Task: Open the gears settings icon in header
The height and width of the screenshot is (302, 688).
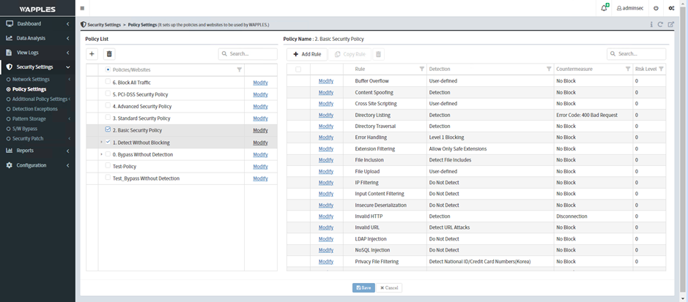Action: pos(671,8)
